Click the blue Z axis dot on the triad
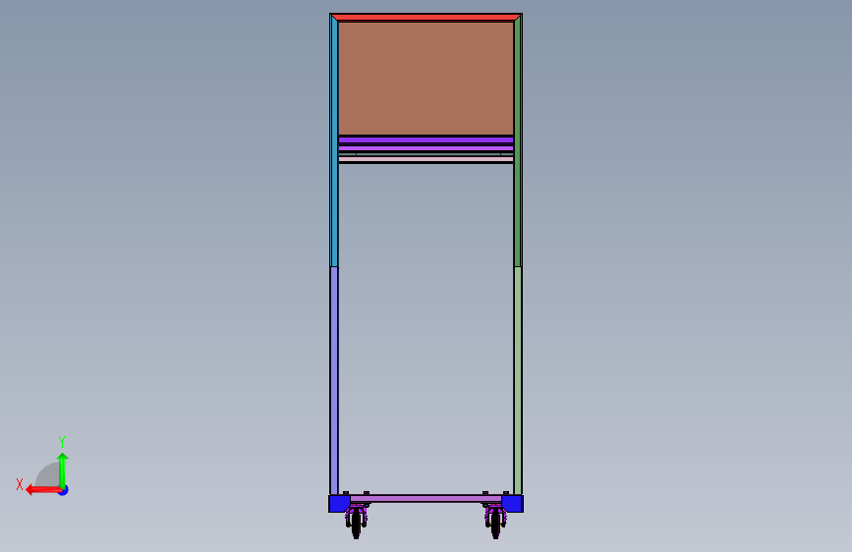The image size is (852, 552). coord(64,490)
